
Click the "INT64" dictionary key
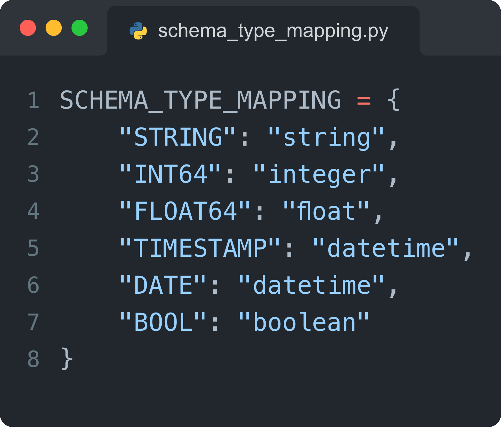(x=170, y=174)
